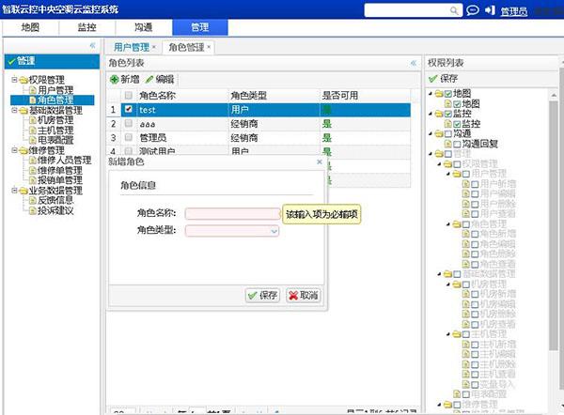The width and height of the screenshot is (564, 415).
Task: Click 保存 button in the role dialog
Action: pos(262,295)
